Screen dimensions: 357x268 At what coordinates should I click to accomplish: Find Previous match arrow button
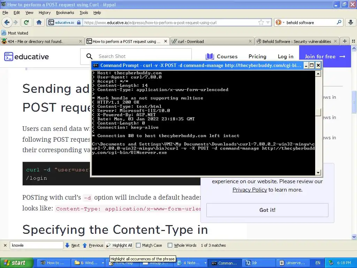click(x=93, y=245)
